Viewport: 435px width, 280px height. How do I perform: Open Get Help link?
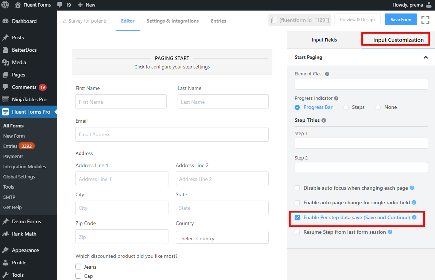click(12, 207)
